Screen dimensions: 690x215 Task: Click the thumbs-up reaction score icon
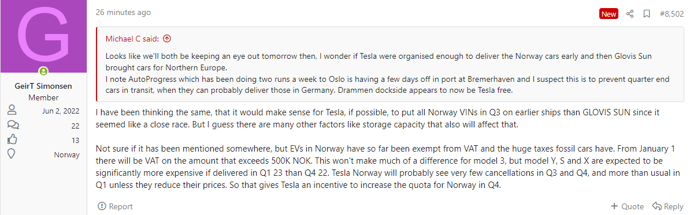point(12,140)
